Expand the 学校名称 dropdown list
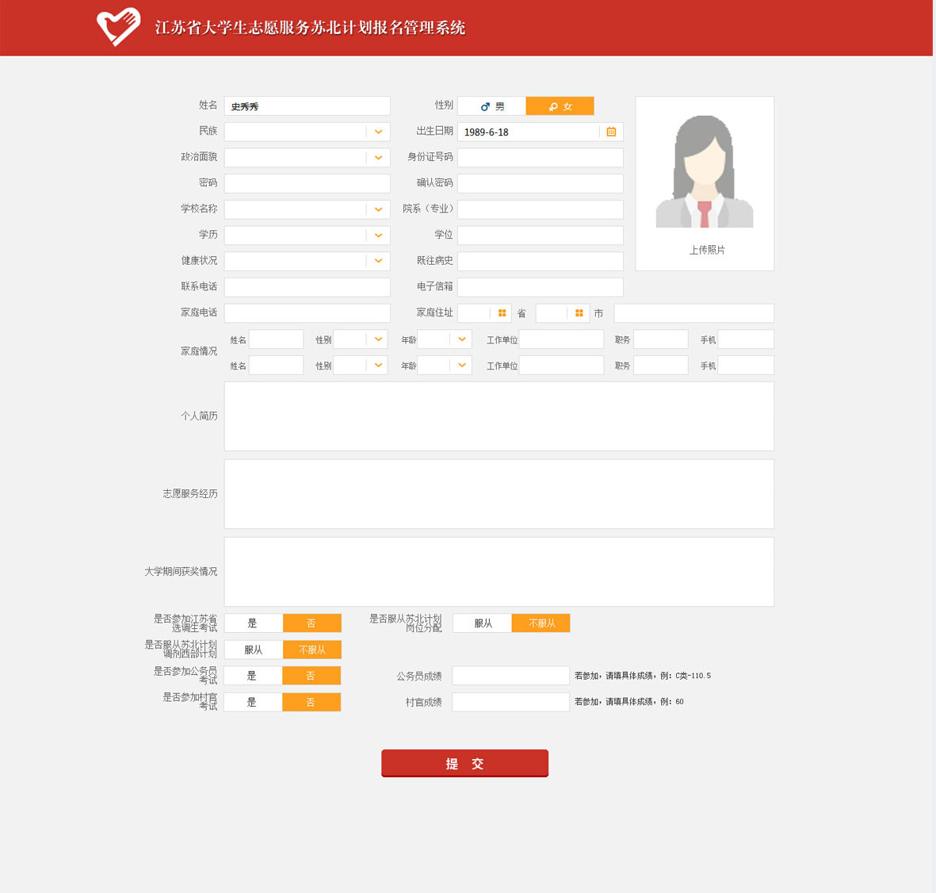 click(x=378, y=209)
